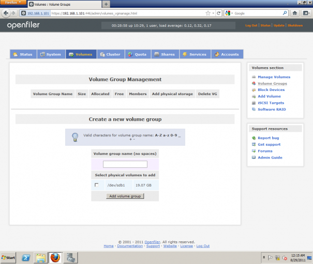Click the browser Back arrow button
Screen dimensions: 313x264
tap(6, 13)
